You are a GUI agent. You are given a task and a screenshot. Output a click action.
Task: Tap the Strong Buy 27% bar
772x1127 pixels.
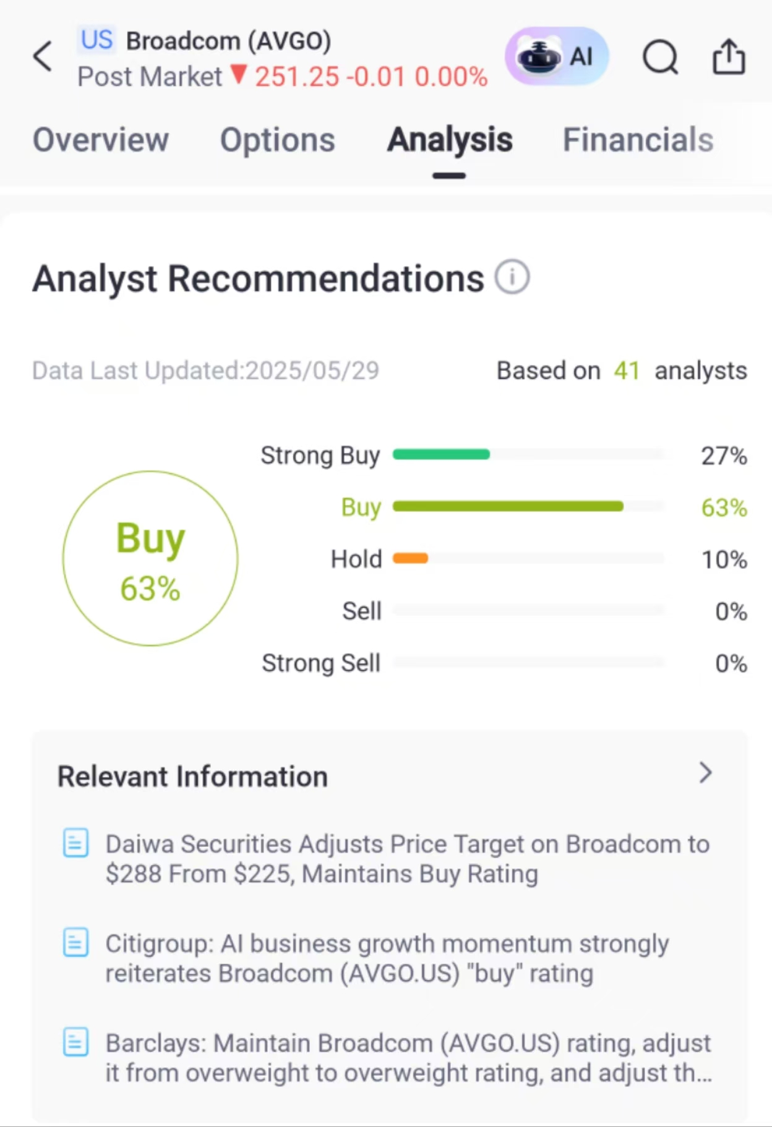[x=528, y=454]
